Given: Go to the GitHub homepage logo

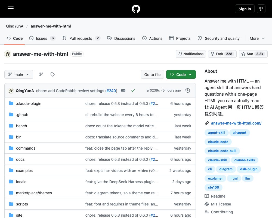Looking at the screenshot, I should click(x=136, y=9).
